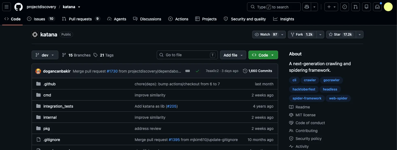
Task: Open the pkg folder
Action: coord(47,129)
